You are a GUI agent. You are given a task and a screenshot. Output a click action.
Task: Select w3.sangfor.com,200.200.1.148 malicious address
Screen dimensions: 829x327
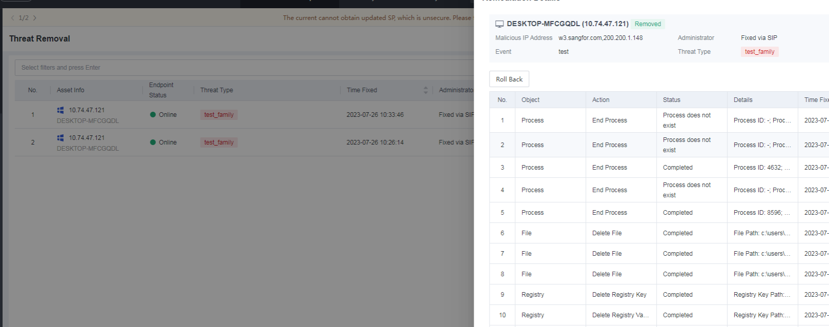point(600,38)
